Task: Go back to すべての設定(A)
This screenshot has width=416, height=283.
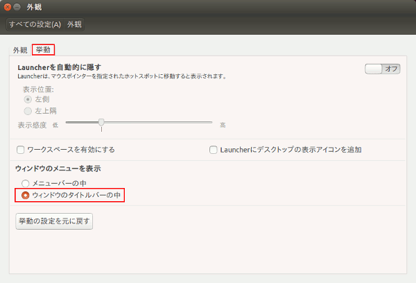Action: 35,24
